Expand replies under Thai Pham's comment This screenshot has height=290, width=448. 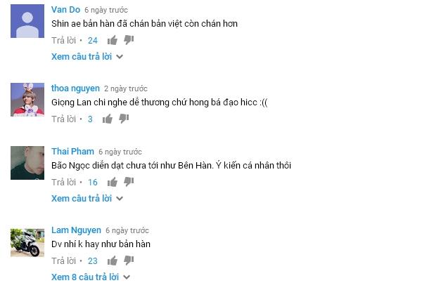pyautogui.click(x=87, y=199)
